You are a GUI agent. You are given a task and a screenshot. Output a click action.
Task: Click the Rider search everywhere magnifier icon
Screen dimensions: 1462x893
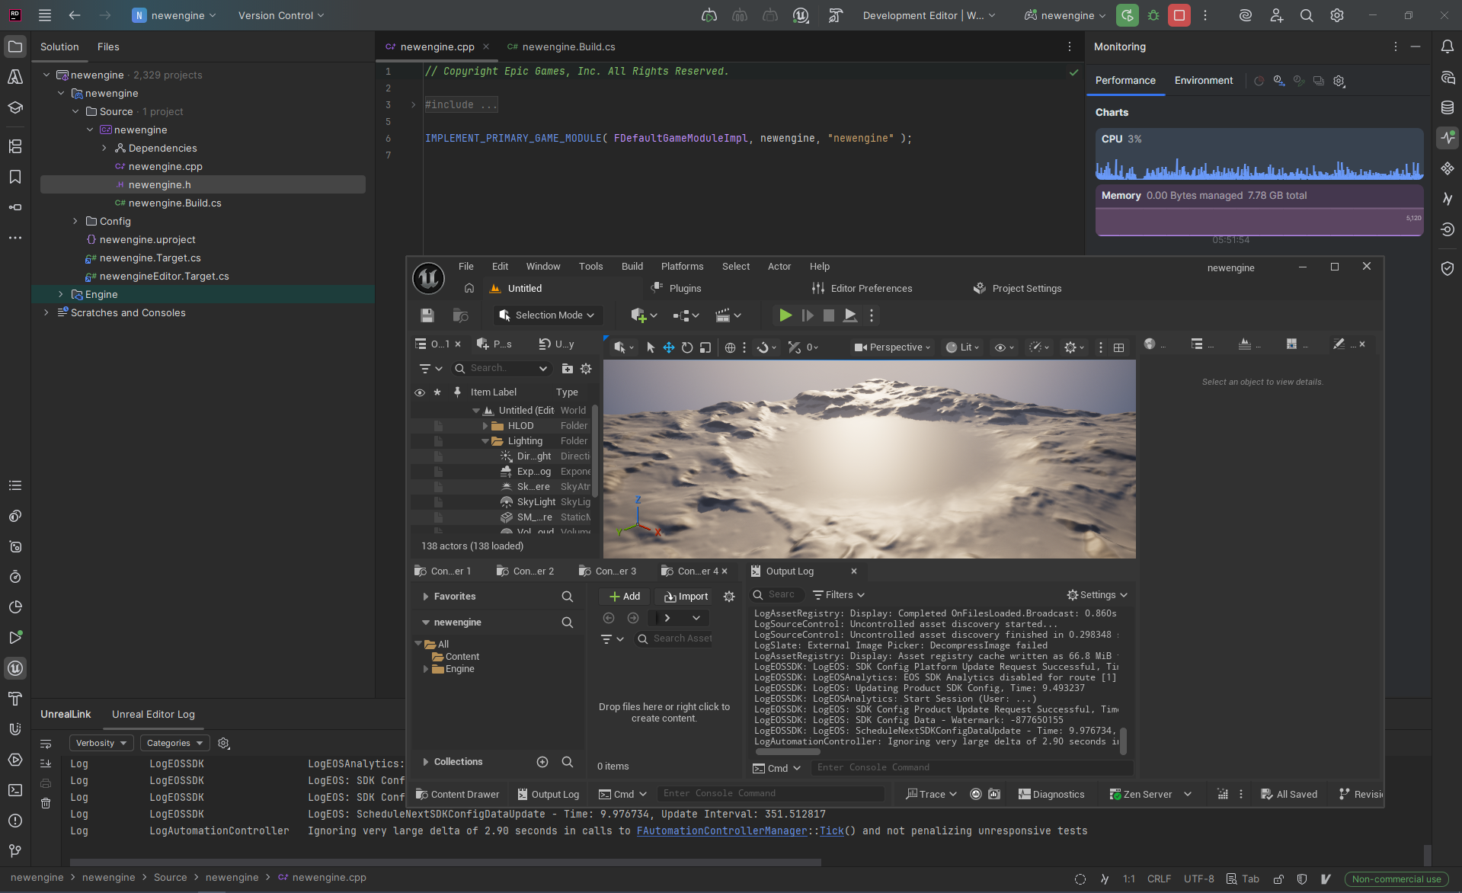point(1307,15)
